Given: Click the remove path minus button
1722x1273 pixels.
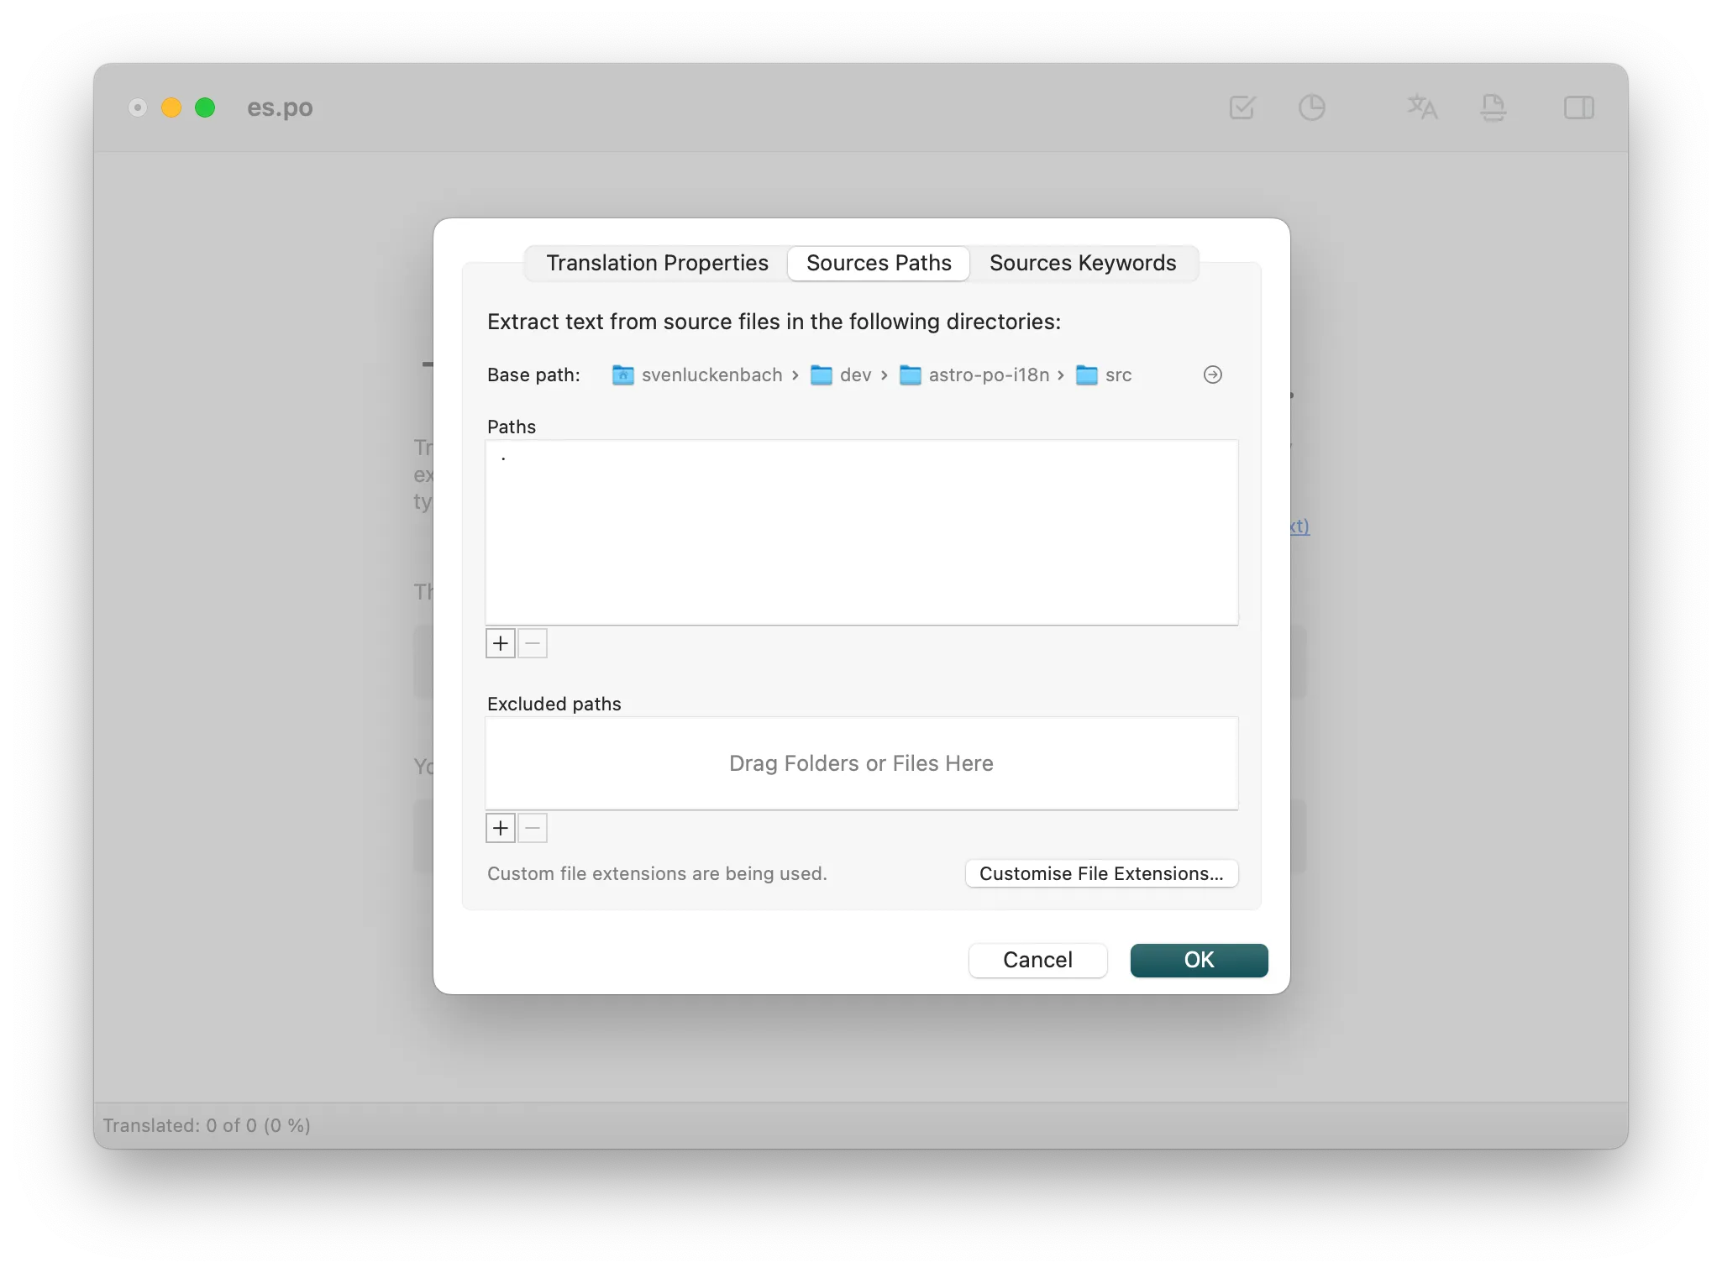Looking at the screenshot, I should click(x=532, y=643).
